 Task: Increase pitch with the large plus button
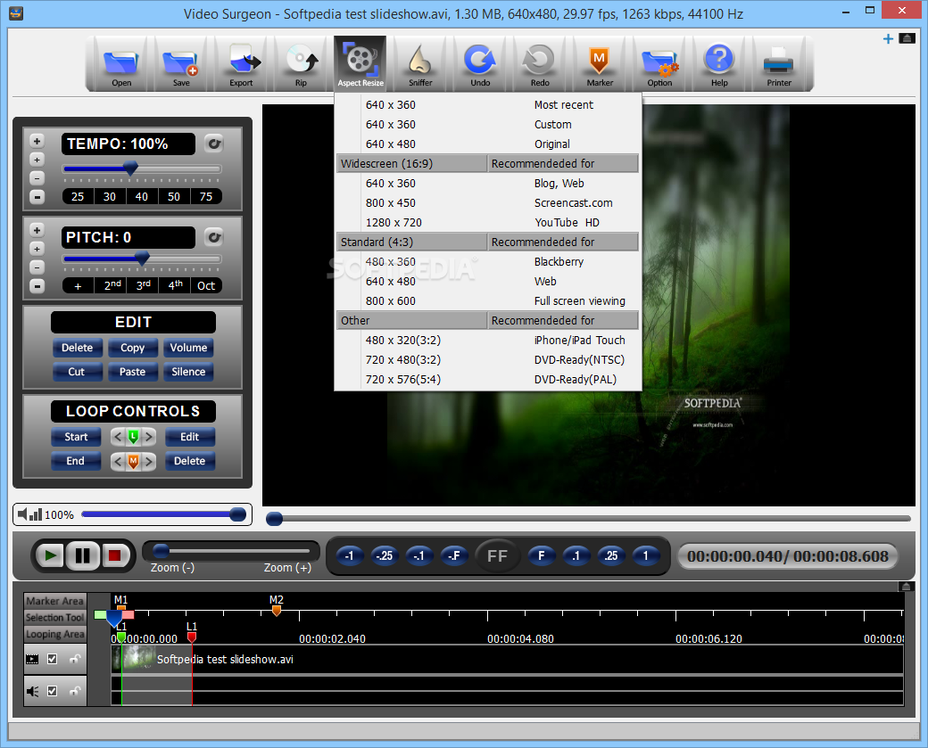click(x=37, y=230)
